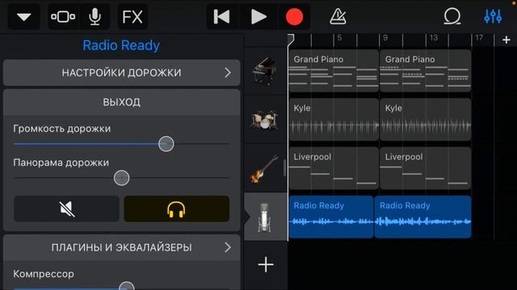The height and width of the screenshot is (290, 517).
Task: Toggle the metronome icon
Action: (x=338, y=16)
